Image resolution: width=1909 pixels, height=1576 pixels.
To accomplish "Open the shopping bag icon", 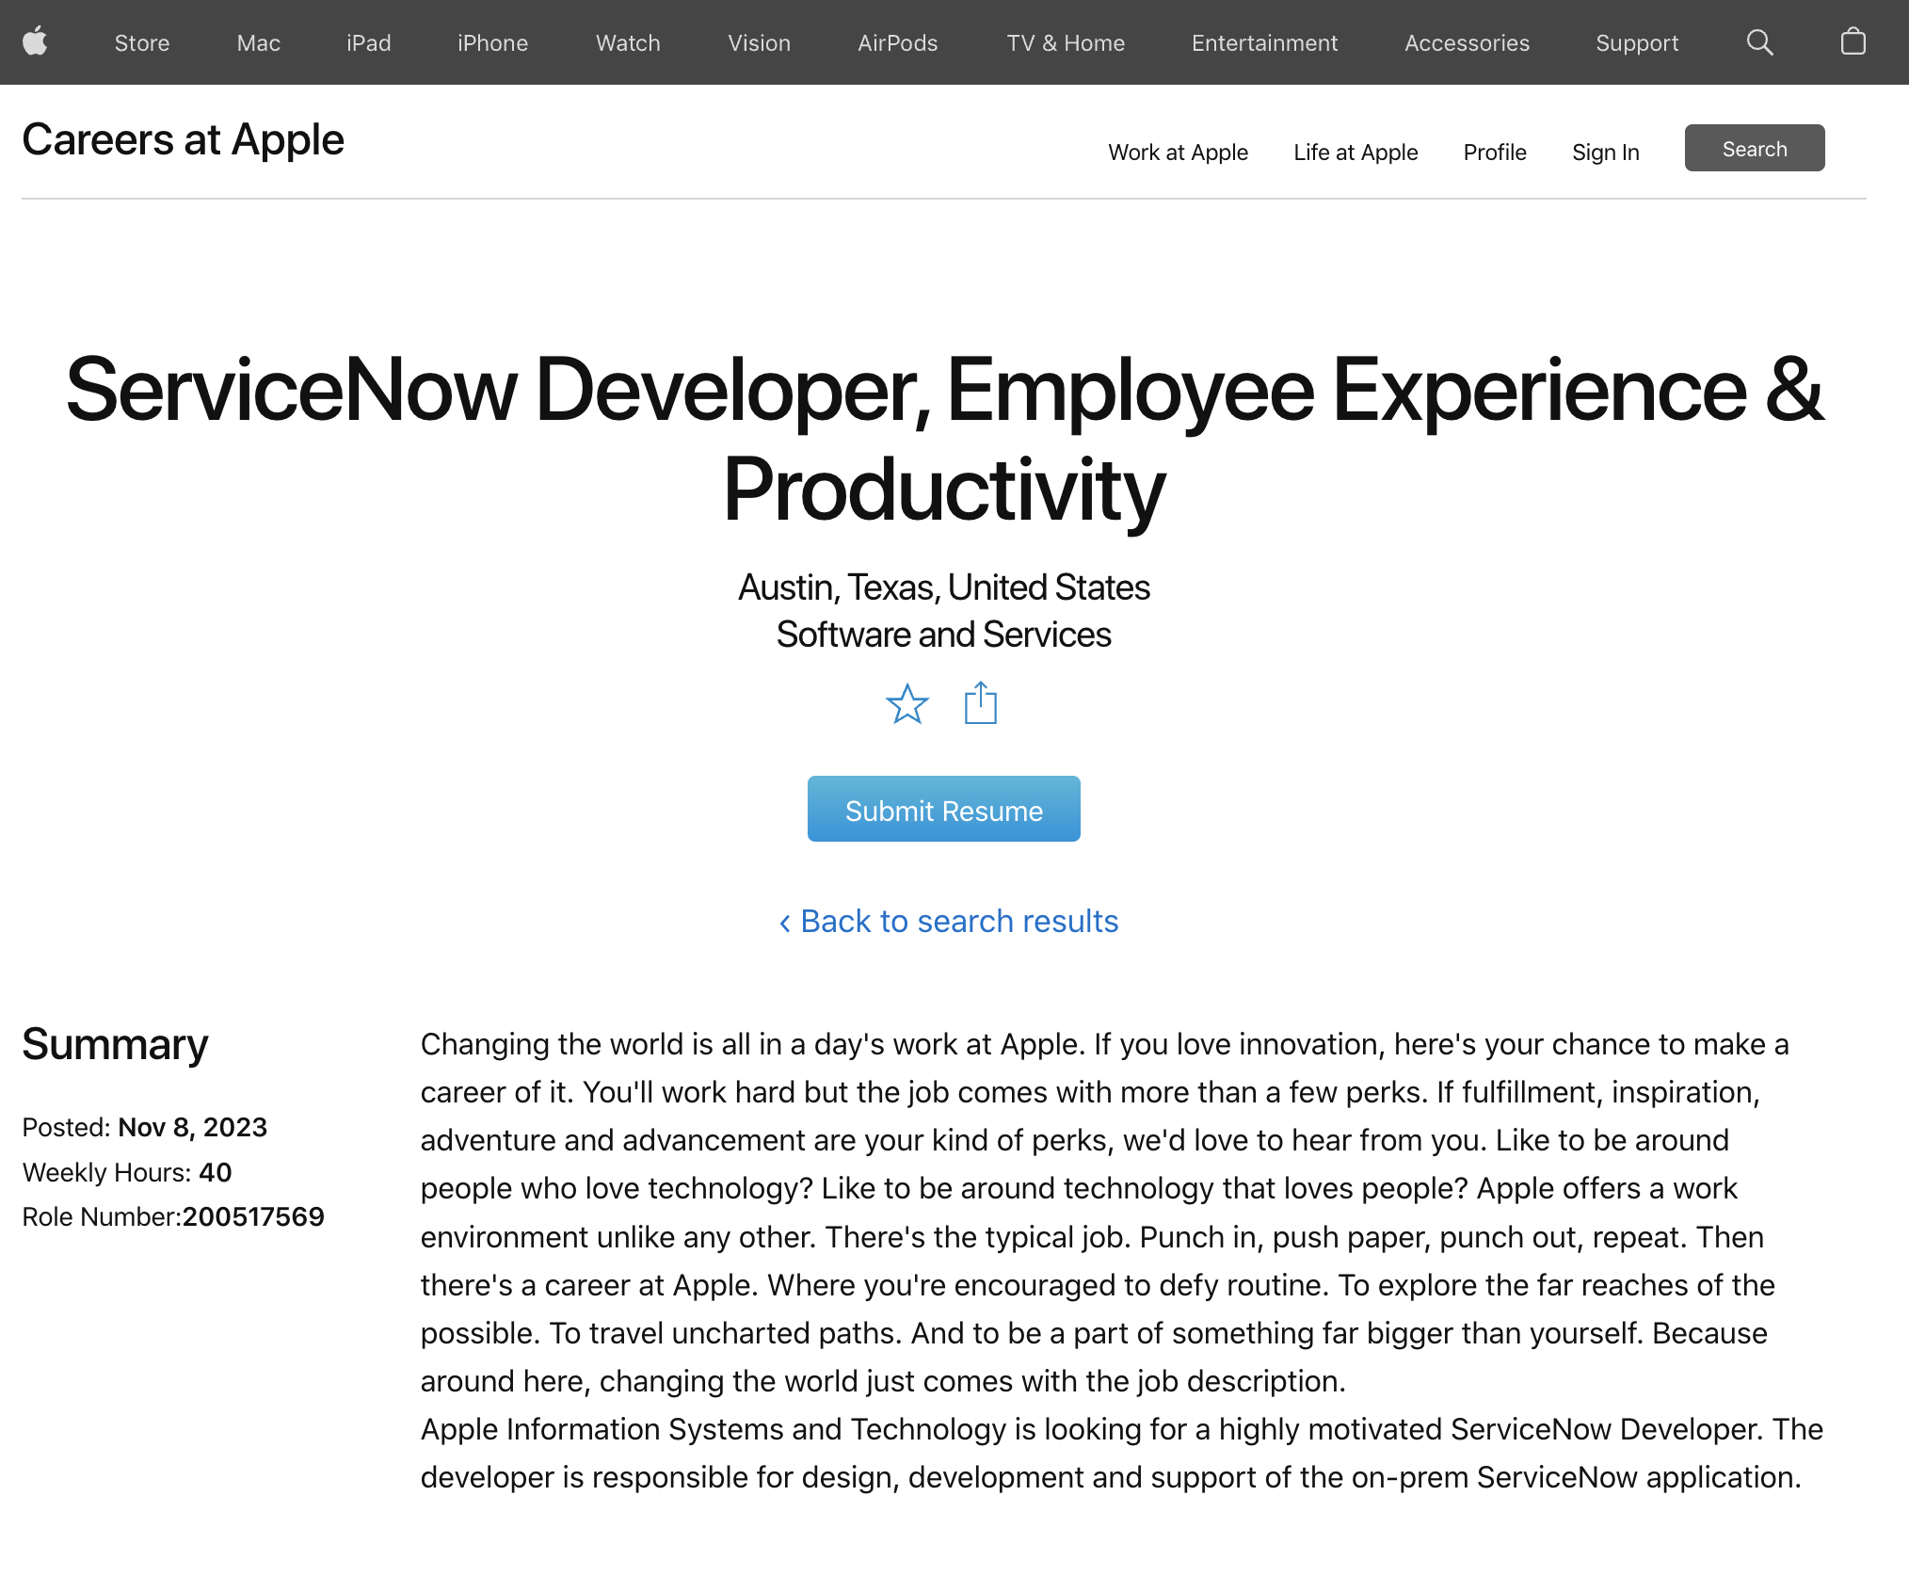I will click(x=1853, y=42).
